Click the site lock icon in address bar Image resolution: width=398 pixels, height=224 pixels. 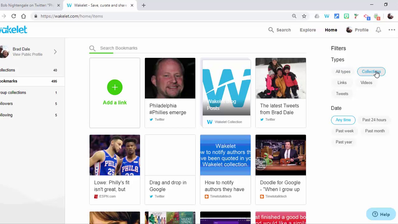[x=36, y=16]
